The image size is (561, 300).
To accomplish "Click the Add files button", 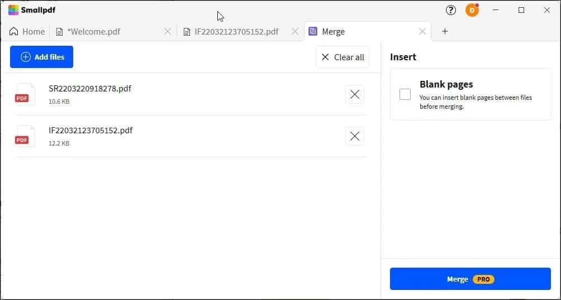I will tap(41, 57).
